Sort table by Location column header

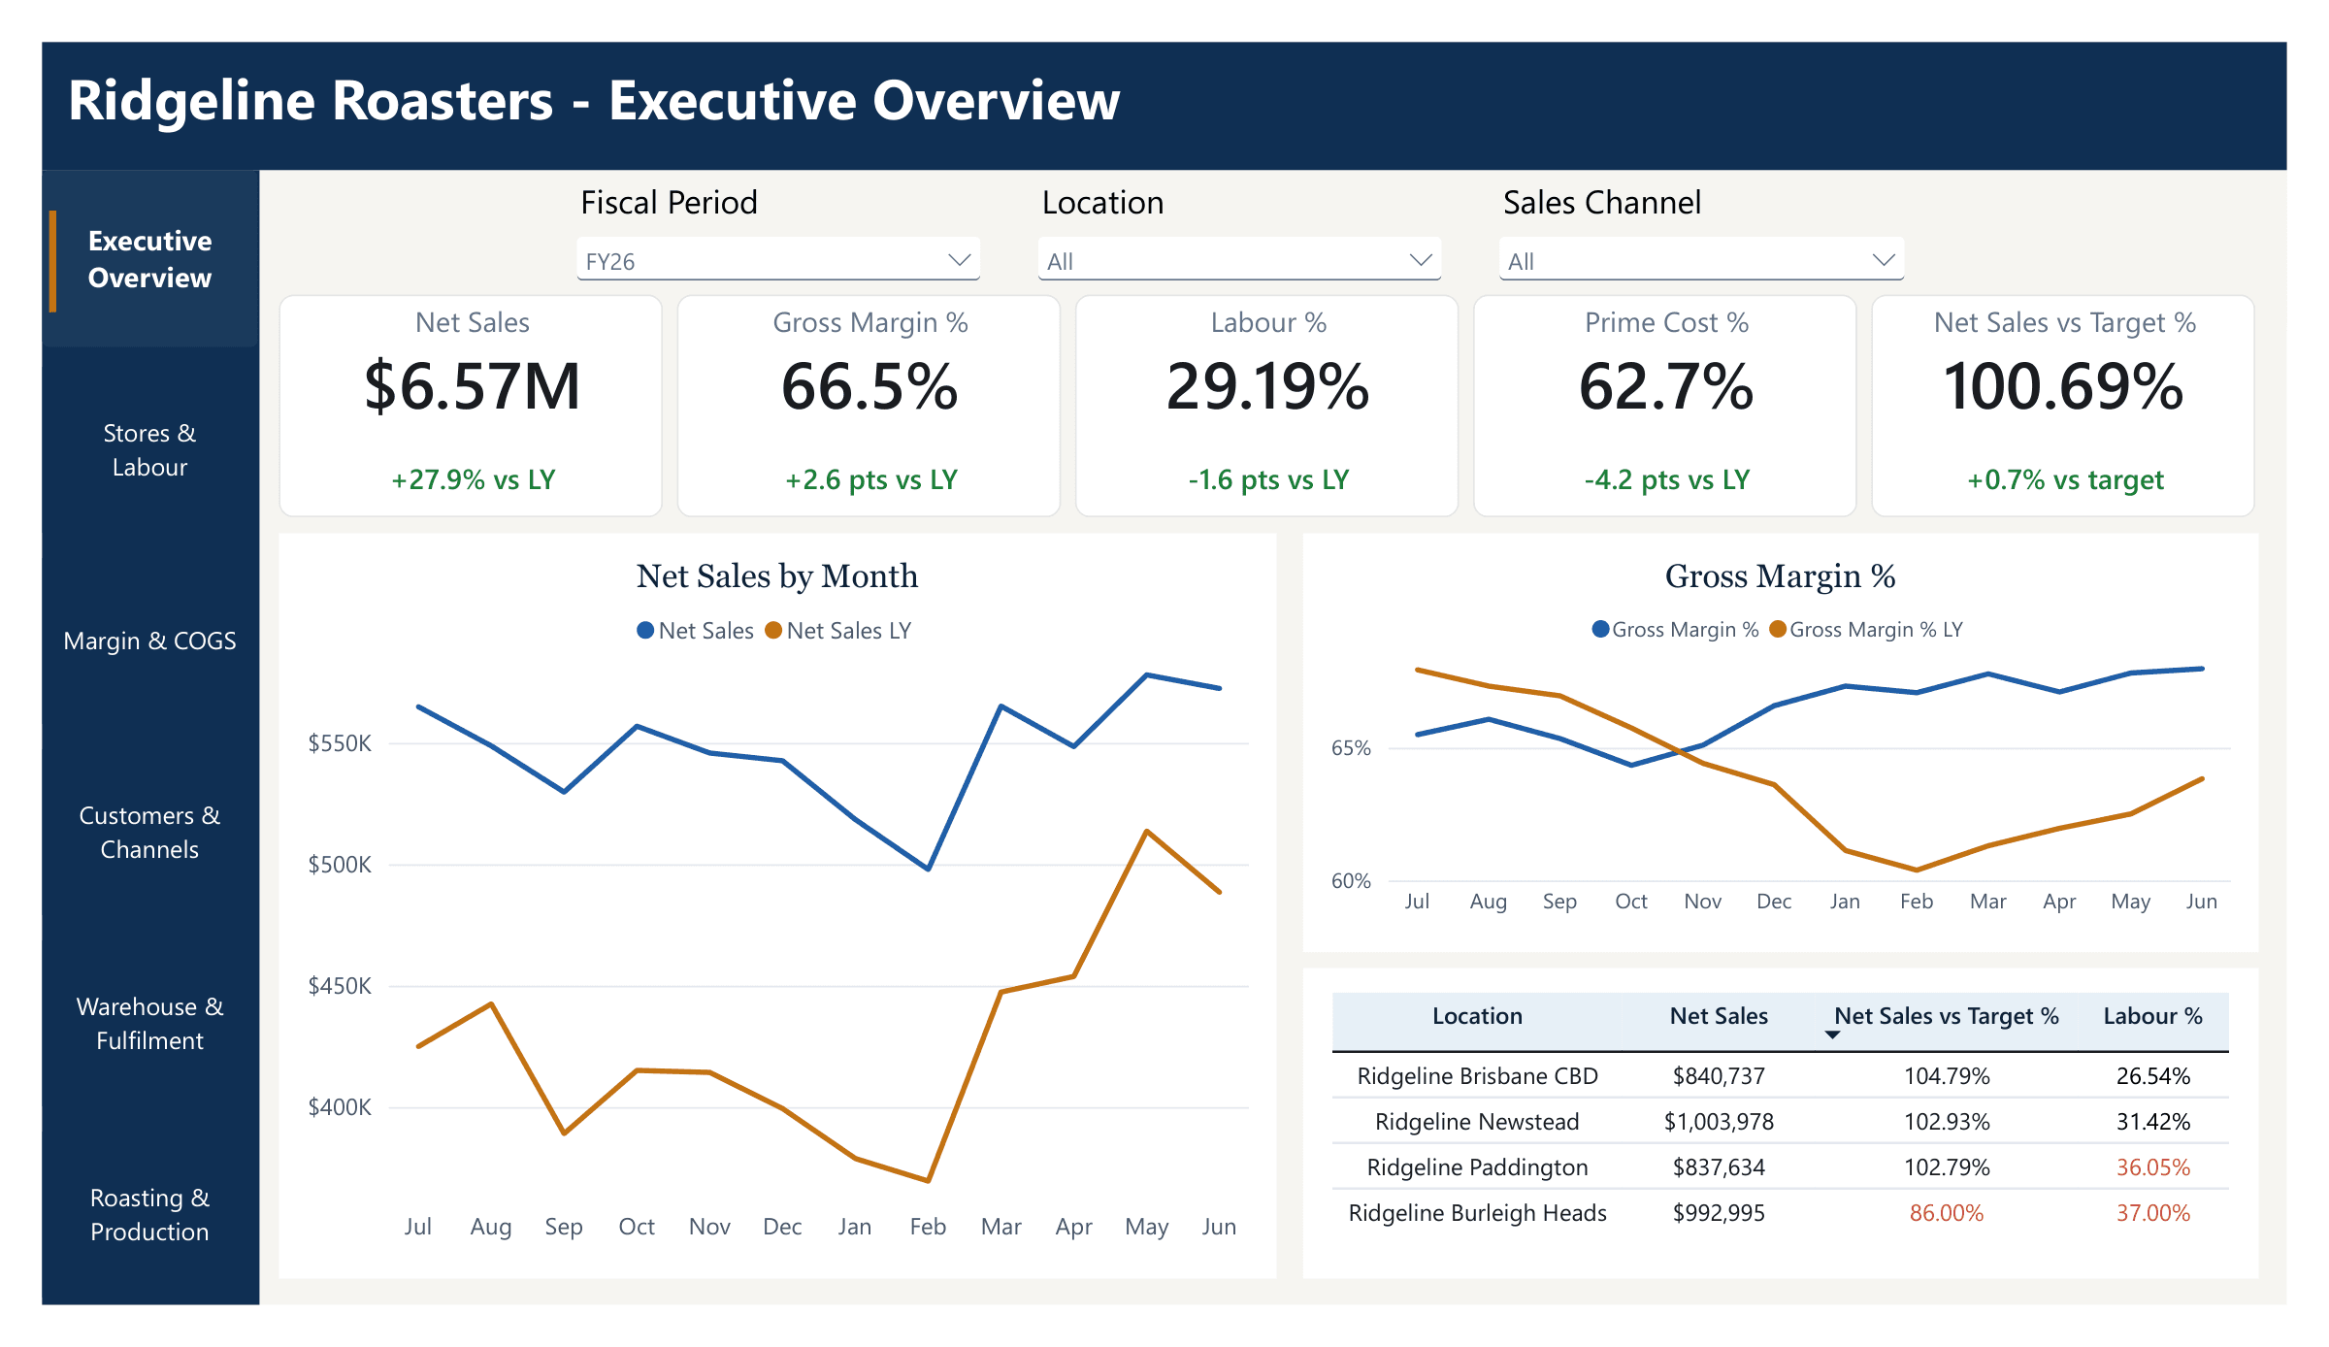[1477, 1016]
